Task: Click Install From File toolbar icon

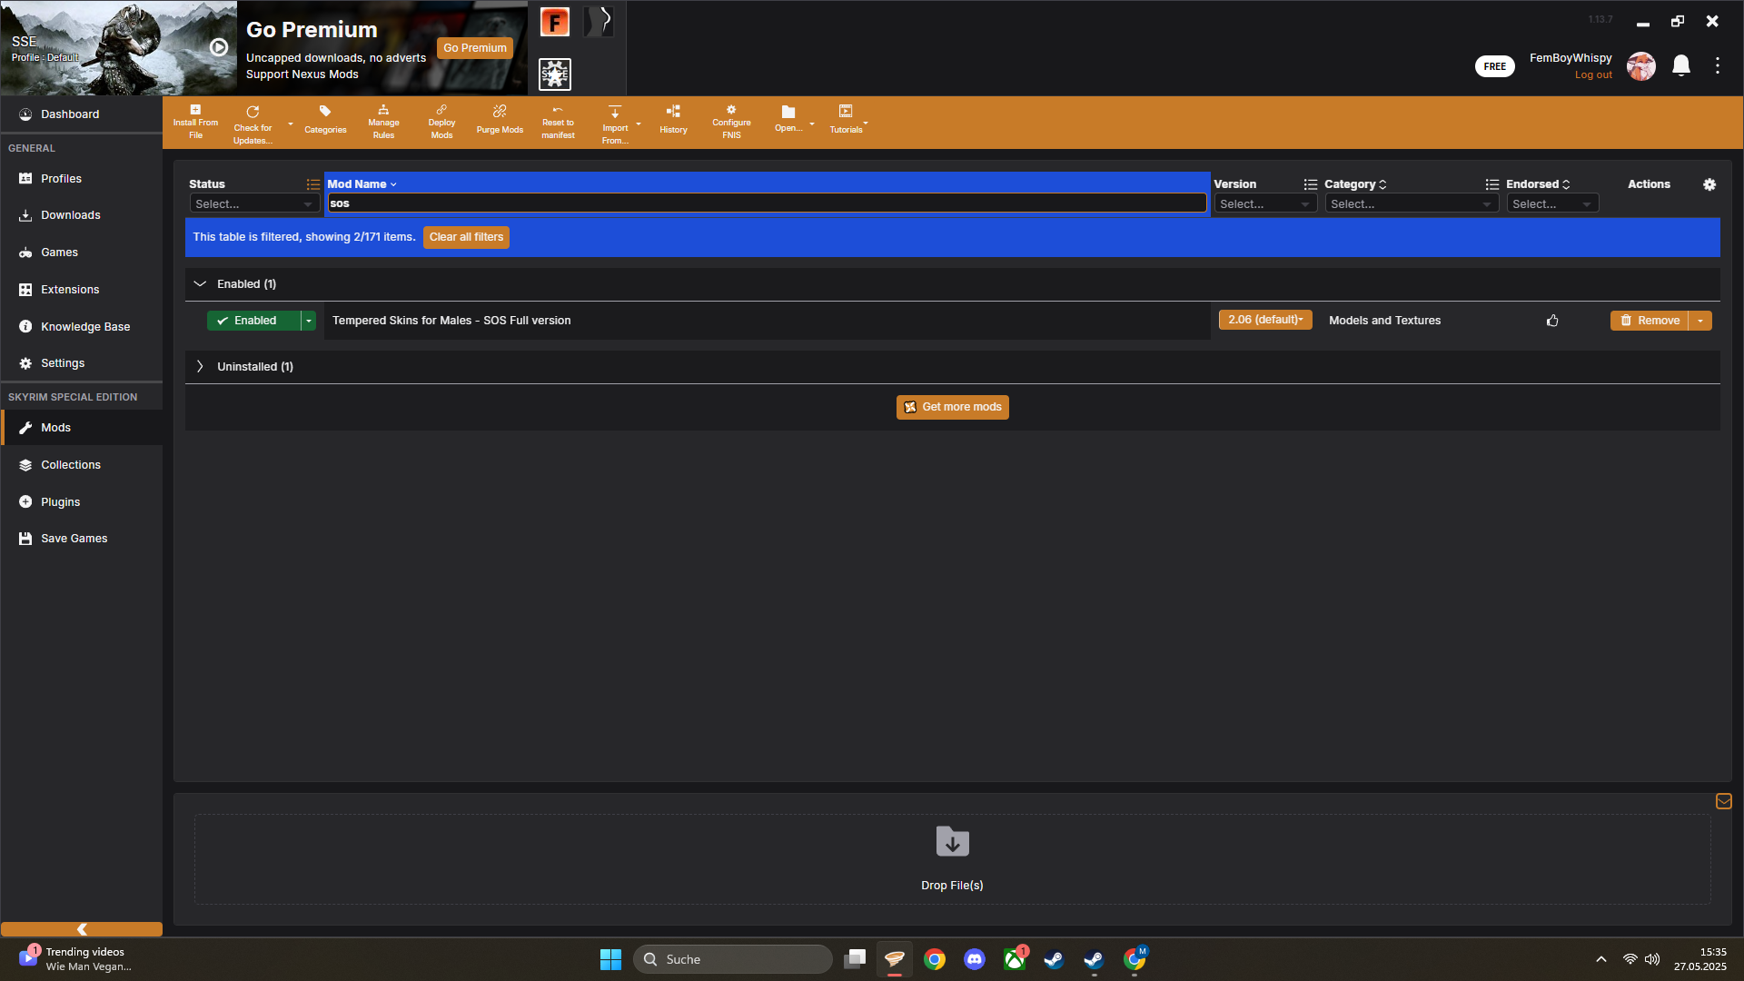Action: click(195, 122)
